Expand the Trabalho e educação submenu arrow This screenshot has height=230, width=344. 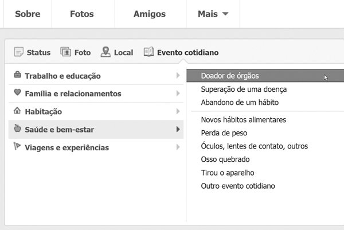(178, 76)
